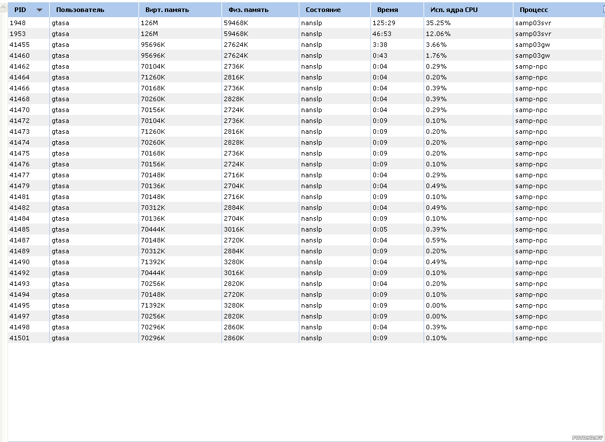The height and width of the screenshot is (442, 605).
Task: Click CPU value 1.76%
Action: (x=436, y=55)
